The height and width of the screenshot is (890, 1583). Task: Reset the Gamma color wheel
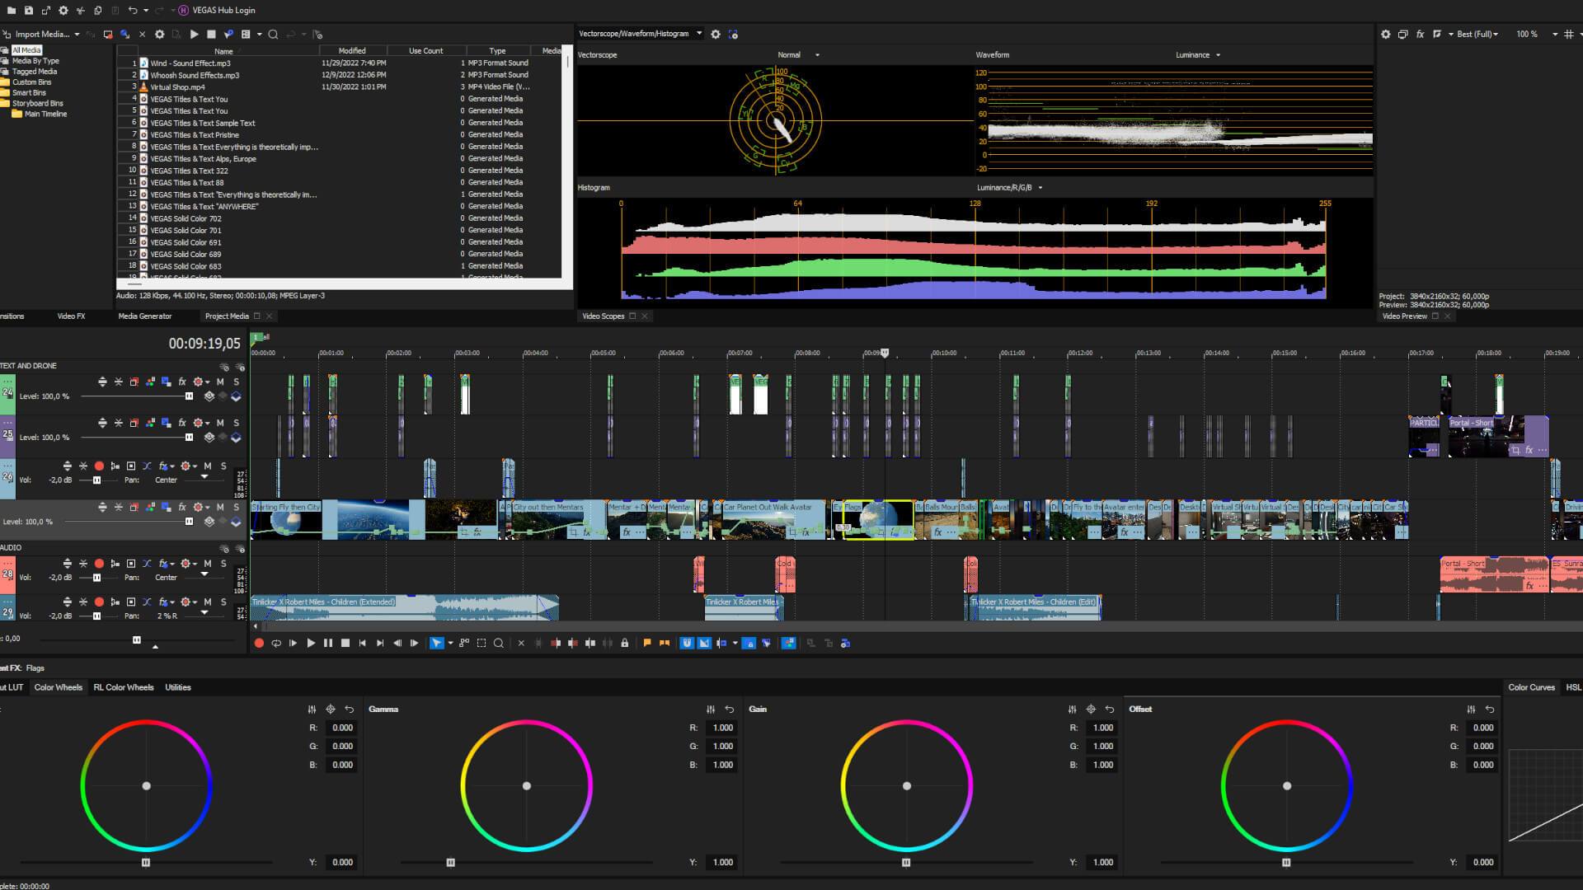pyautogui.click(x=730, y=710)
